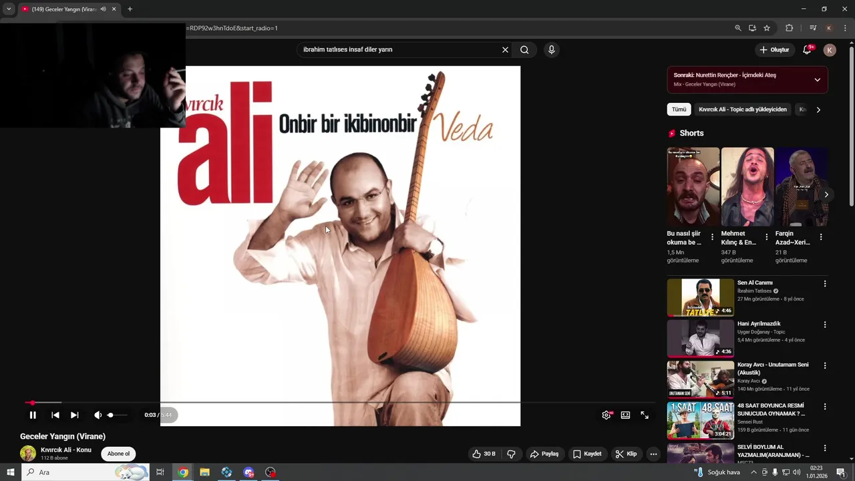Subscribe with the Abone ol button
This screenshot has width=855, height=481.
119,454
